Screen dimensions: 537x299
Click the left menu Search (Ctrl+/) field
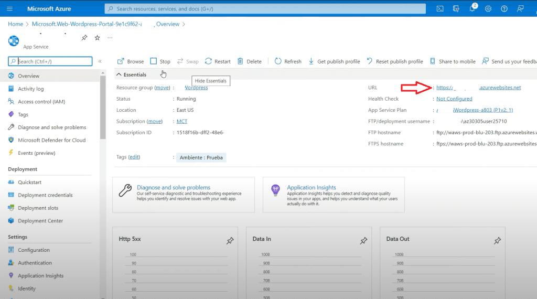point(50,61)
